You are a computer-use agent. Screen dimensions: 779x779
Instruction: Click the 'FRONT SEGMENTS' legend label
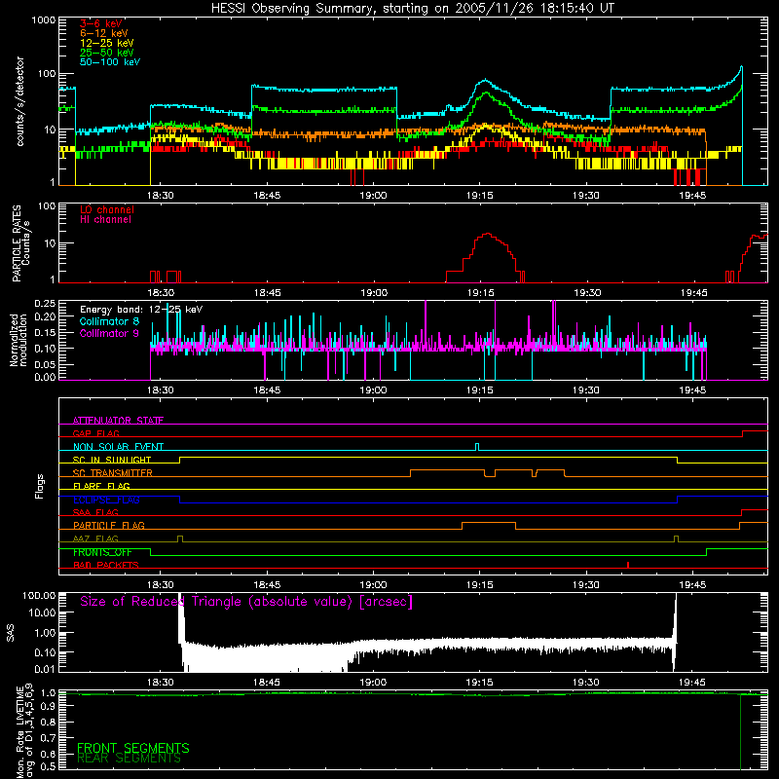tap(133, 748)
